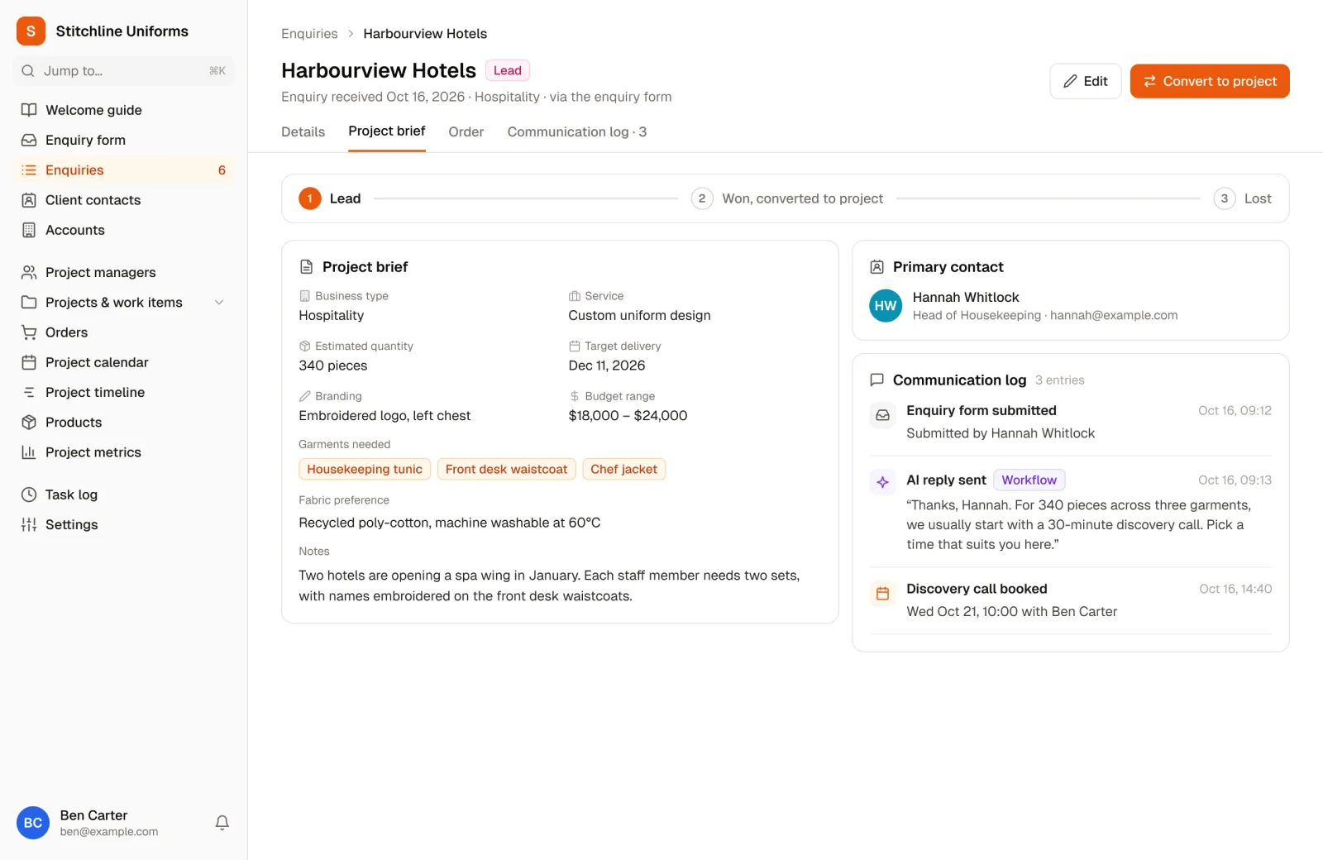This screenshot has height=860, width=1323.
Task: Open the Order tab
Action: point(466,131)
